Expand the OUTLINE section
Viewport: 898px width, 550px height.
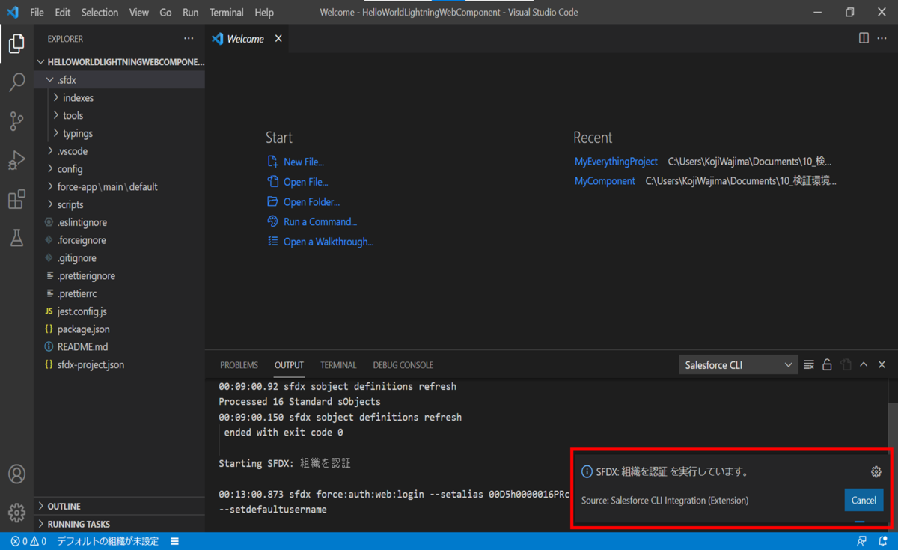(120, 507)
